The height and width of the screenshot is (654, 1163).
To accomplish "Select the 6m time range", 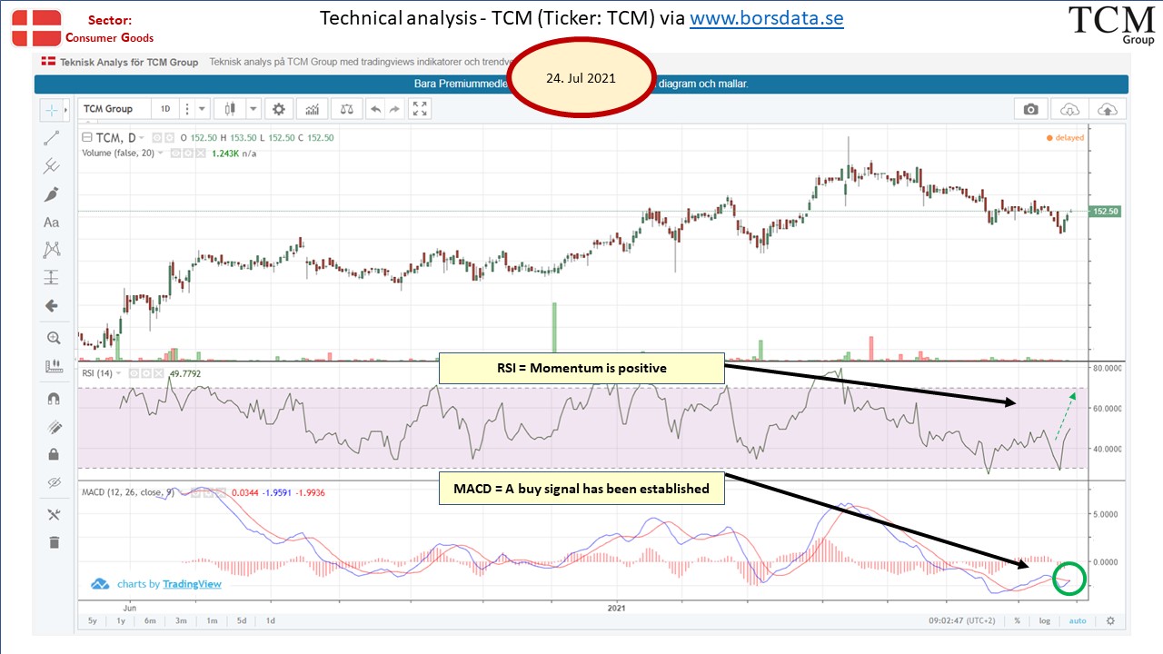I will 151,620.
